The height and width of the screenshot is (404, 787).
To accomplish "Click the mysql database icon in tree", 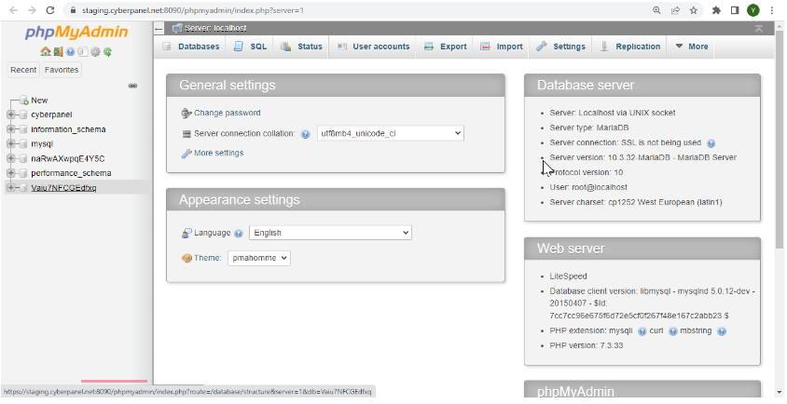I will click(x=23, y=144).
